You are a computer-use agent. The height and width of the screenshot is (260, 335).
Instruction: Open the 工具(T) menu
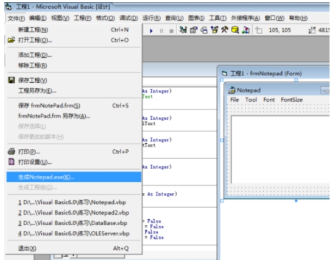(x=217, y=18)
